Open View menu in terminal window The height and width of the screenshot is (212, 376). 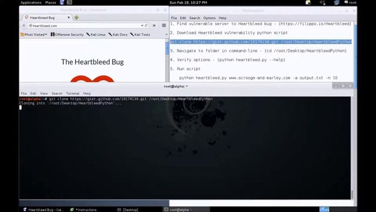click(44, 93)
